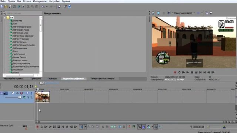237x133 pixels.
Task: Select the Glint effect
Action: click(15, 24)
